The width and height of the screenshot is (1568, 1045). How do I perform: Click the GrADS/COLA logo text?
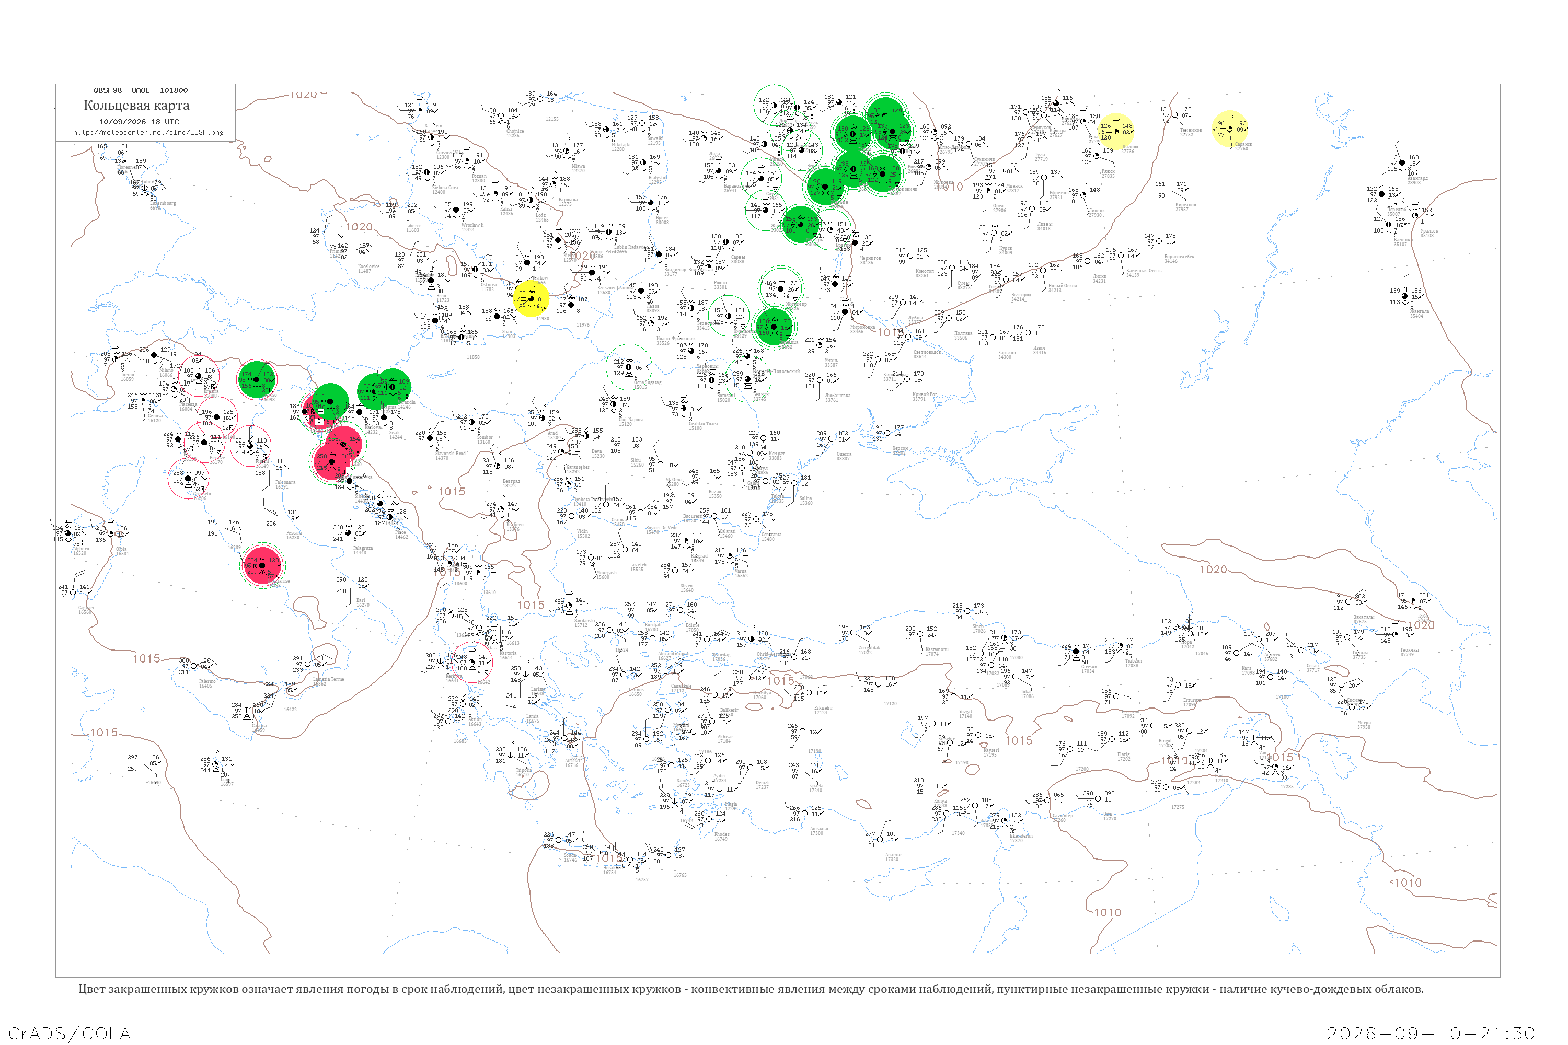tap(70, 1033)
